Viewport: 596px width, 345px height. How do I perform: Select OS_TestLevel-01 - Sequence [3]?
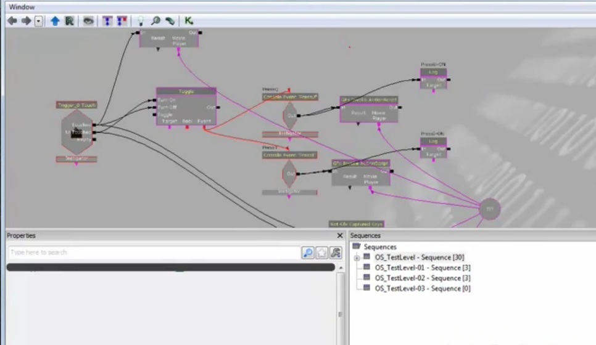423,267
